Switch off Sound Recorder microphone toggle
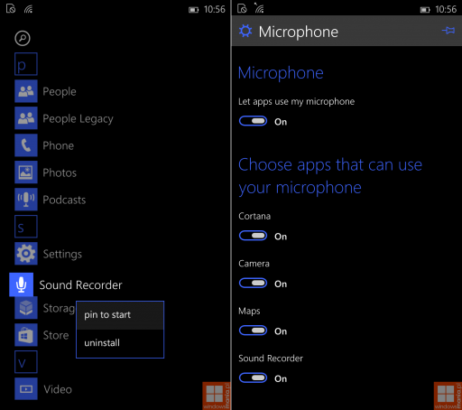 (x=253, y=377)
